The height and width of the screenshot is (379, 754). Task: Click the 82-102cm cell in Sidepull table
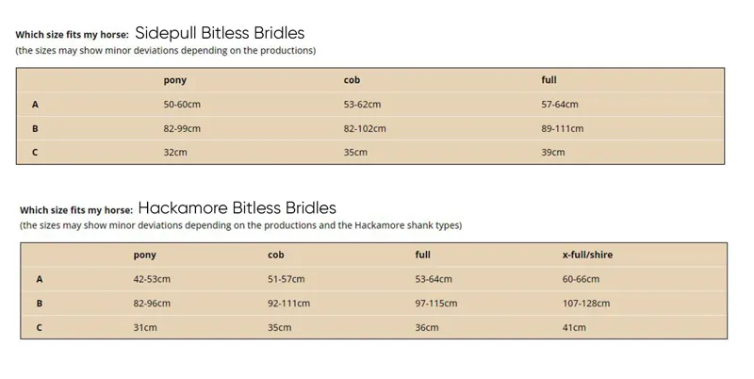365,128
